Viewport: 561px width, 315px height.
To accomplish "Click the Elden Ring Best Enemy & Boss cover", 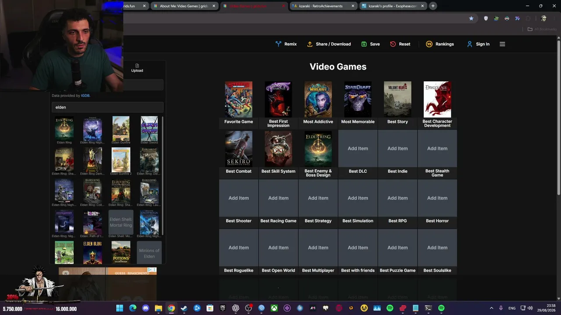I will [x=318, y=149].
